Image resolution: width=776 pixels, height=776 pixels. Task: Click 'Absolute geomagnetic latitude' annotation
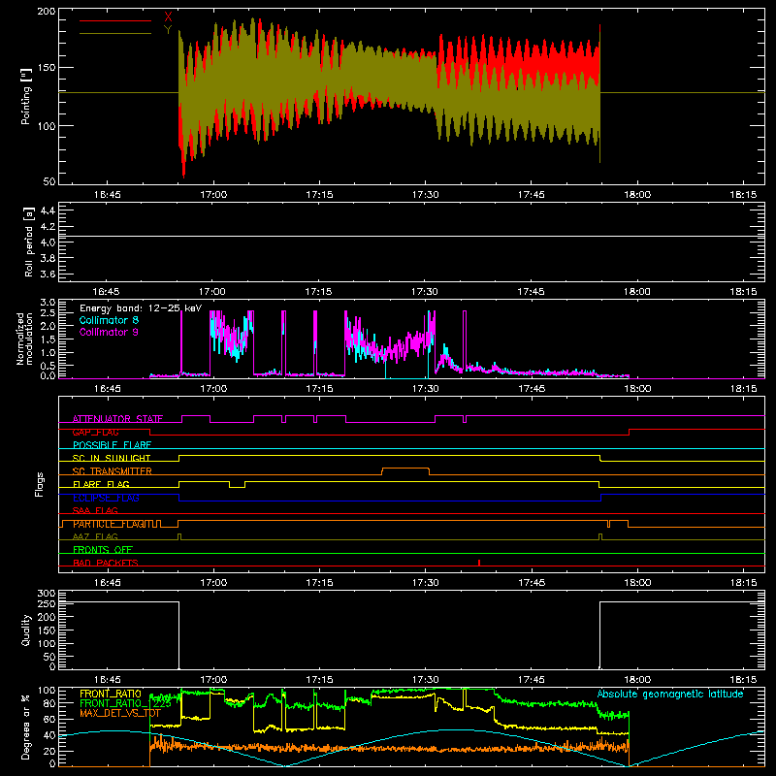click(670, 694)
